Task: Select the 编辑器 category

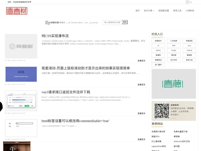Action: 189,55
